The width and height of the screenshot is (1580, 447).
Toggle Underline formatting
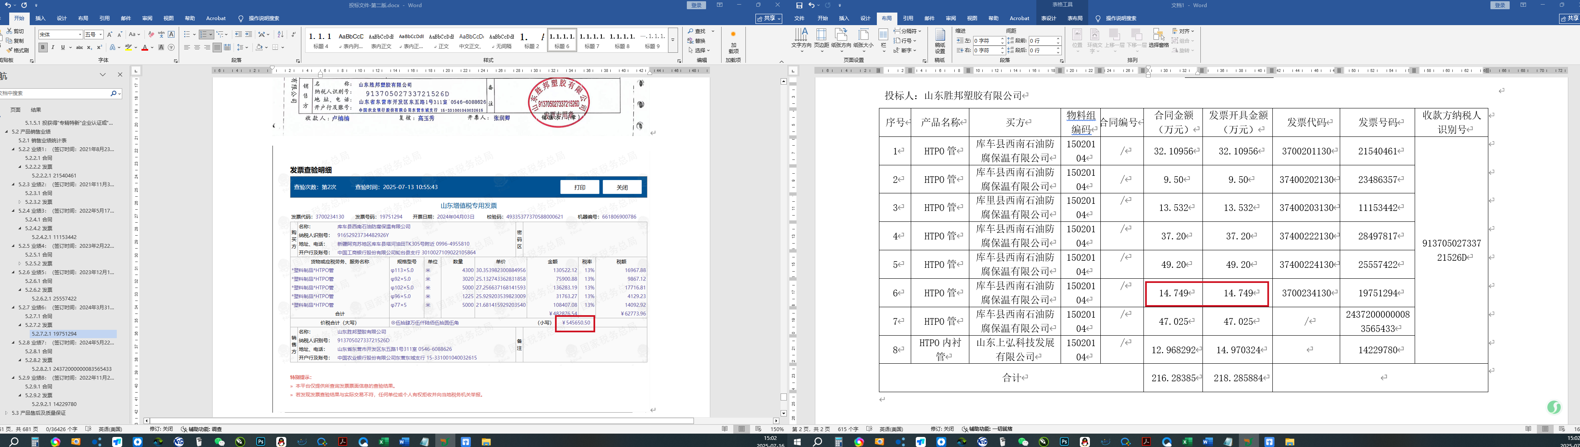click(62, 47)
